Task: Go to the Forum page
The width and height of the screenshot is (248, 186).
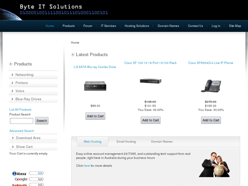Action: (x=88, y=26)
